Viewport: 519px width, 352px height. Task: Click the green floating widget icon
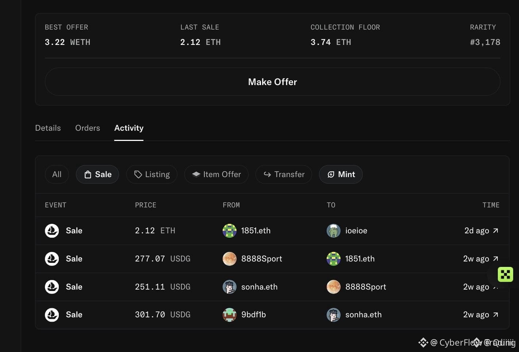coord(505,274)
